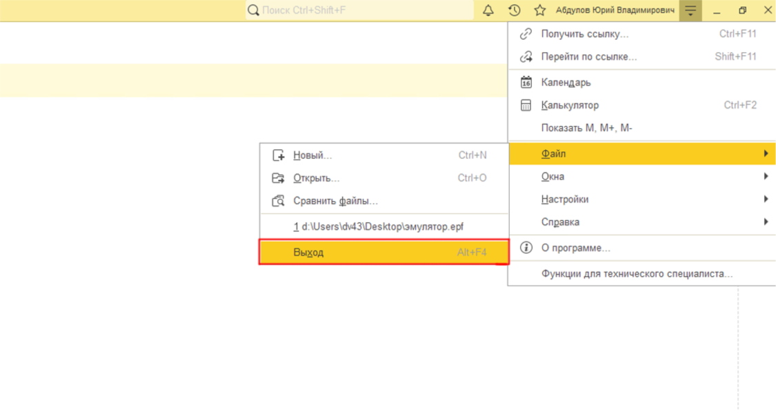Click the Calculator icon in menu
Image resolution: width=776 pixels, height=413 pixels.
pos(526,105)
